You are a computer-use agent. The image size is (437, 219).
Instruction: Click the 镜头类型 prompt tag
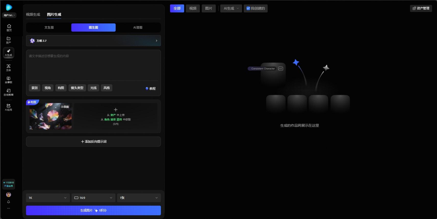[77, 88]
